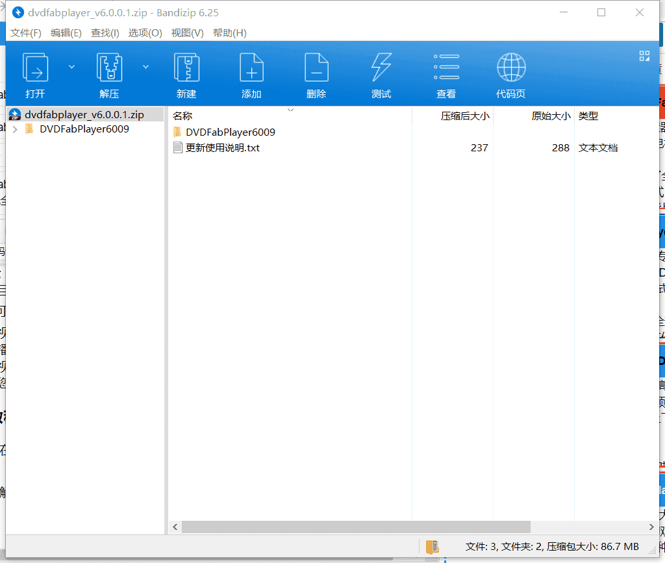The width and height of the screenshot is (665, 563).
Task: Click the View (查看) list icon
Action: [x=446, y=67]
